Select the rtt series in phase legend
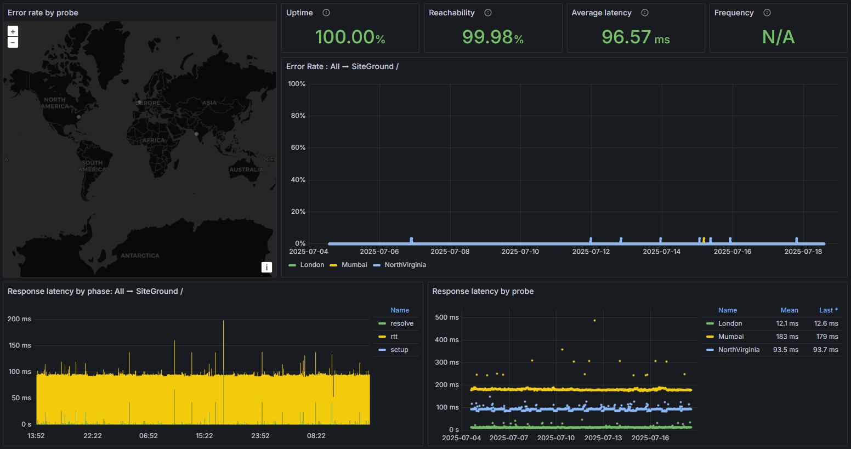The image size is (851, 449). 394,337
